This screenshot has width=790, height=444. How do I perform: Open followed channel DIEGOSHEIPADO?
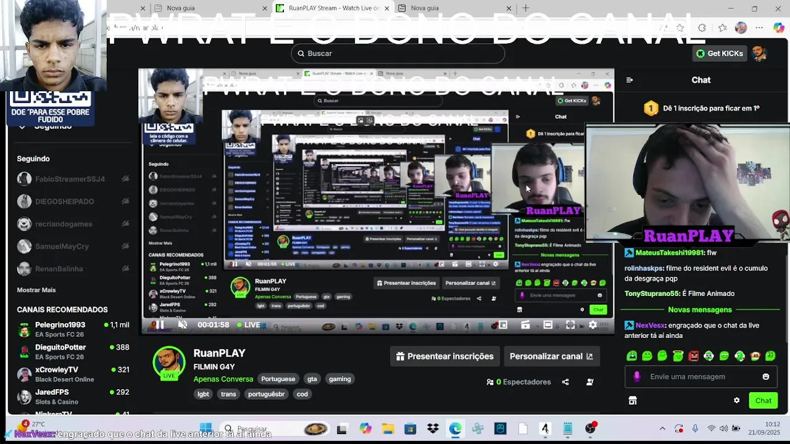[x=73, y=202]
